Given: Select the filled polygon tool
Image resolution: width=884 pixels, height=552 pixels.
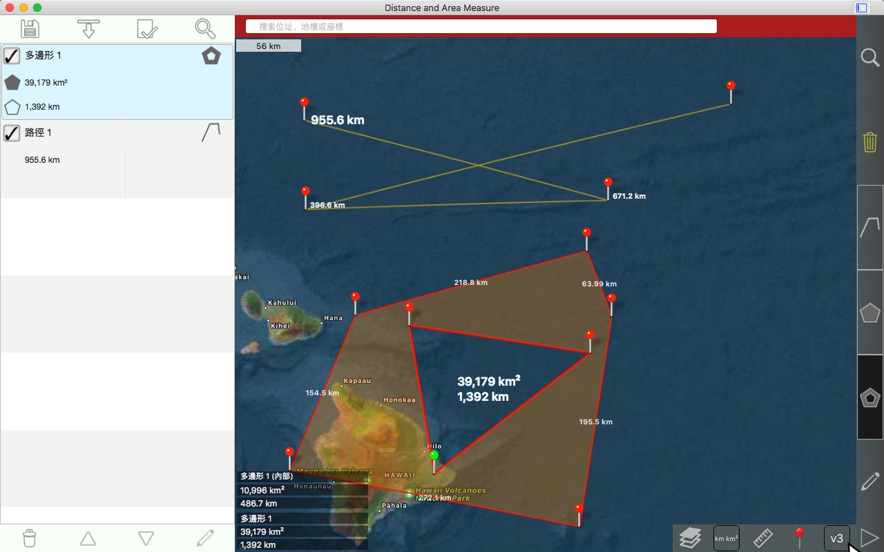Looking at the screenshot, I should click(869, 397).
